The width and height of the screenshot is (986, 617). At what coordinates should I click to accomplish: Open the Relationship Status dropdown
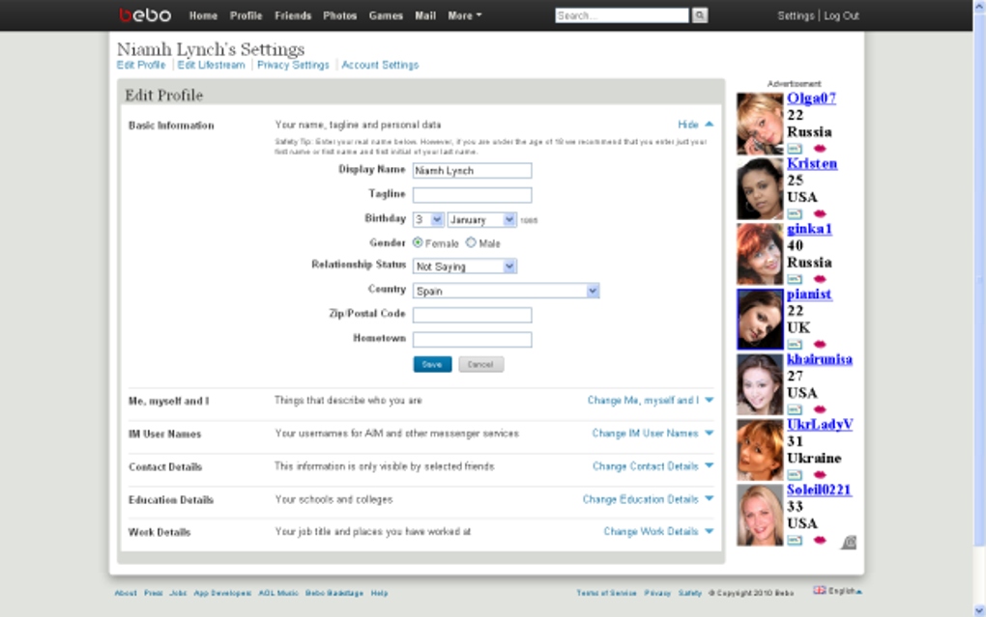pos(465,266)
